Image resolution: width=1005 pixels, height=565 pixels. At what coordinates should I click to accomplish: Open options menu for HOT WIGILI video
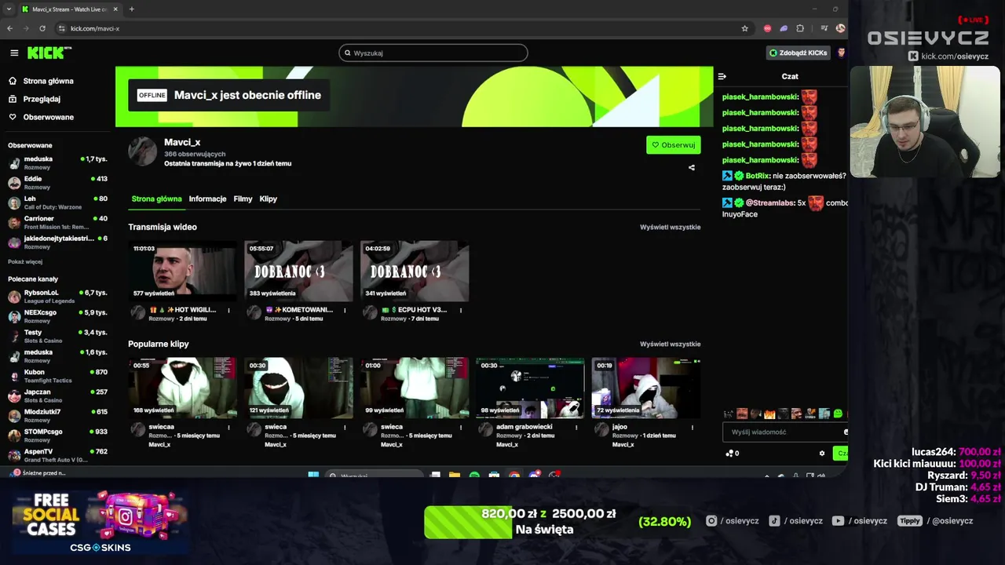tap(228, 310)
